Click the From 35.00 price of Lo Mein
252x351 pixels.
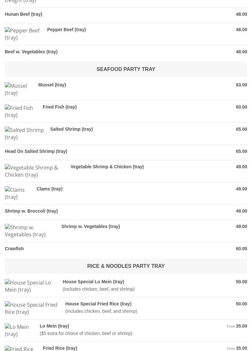click(237, 326)
